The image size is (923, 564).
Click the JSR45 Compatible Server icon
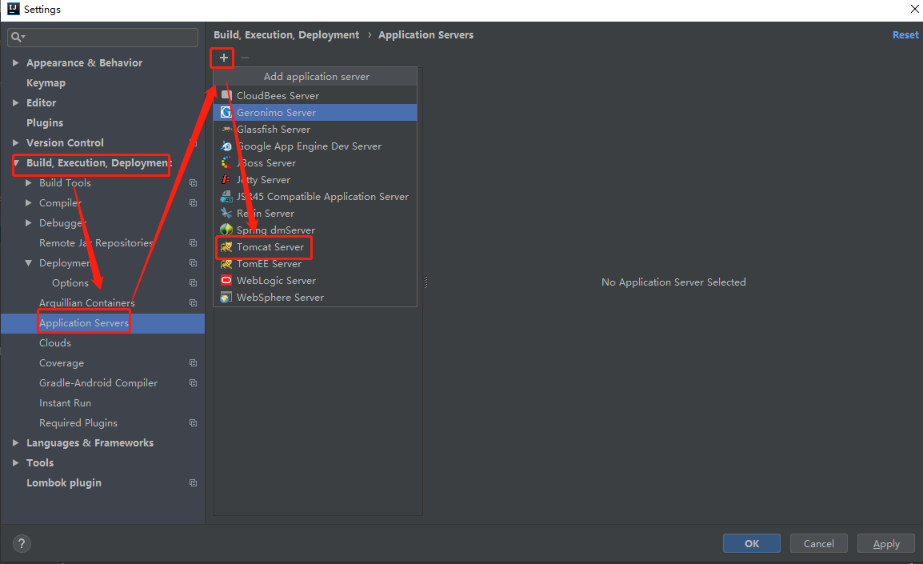[226, 197]
